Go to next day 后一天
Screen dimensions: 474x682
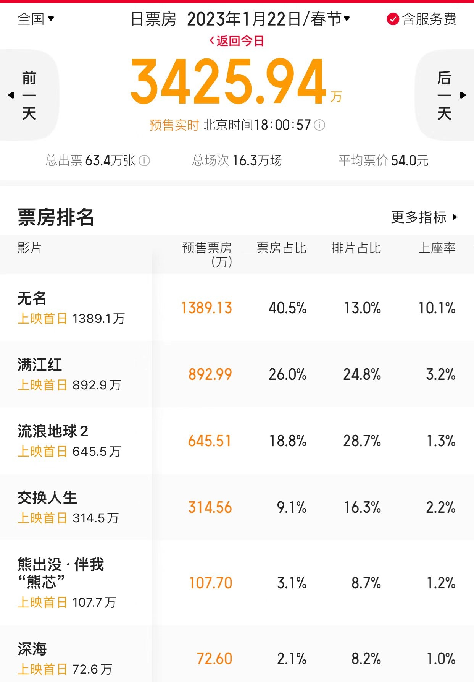[445, 95]
